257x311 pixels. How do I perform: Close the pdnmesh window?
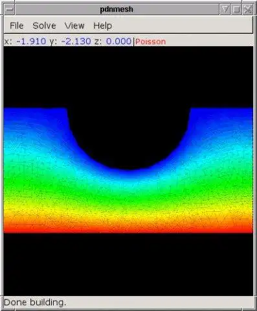click(247, 9)
